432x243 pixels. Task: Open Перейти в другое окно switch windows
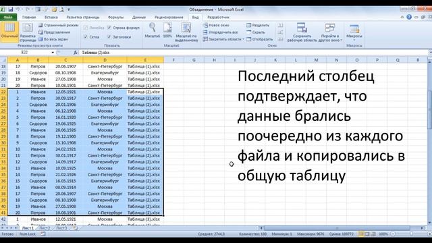click(x=330, y=32)
